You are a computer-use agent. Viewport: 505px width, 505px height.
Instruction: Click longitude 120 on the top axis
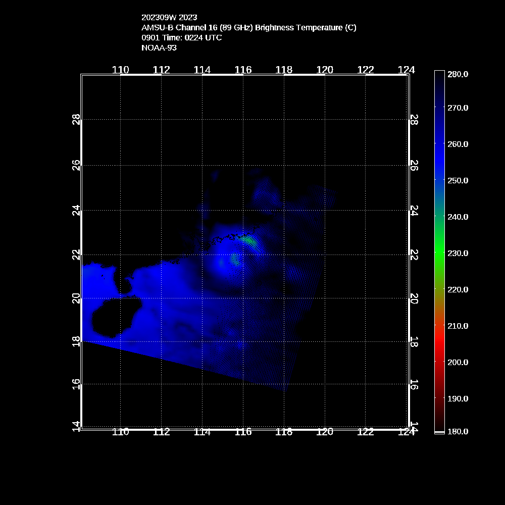(x=325, y=70)
